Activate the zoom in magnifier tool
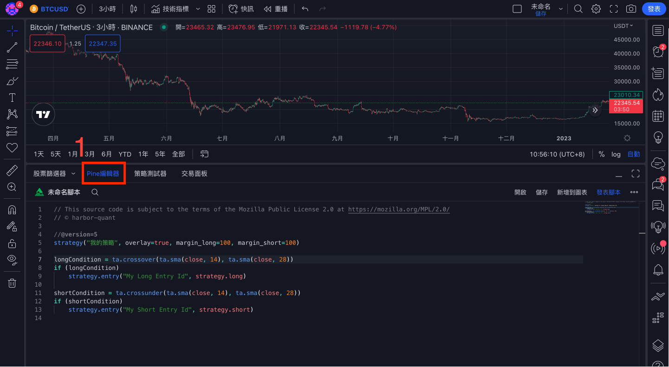Screen dimensions: 669x367 point(12,187)
